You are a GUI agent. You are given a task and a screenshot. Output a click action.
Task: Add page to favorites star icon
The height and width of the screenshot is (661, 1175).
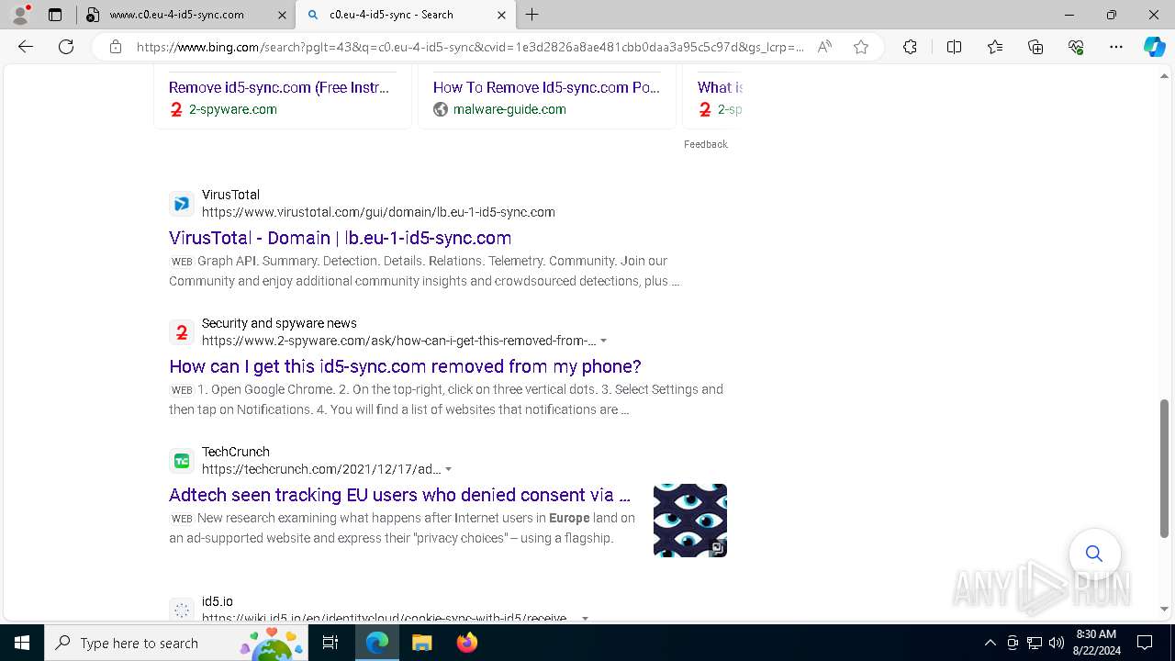coord(861,47)
